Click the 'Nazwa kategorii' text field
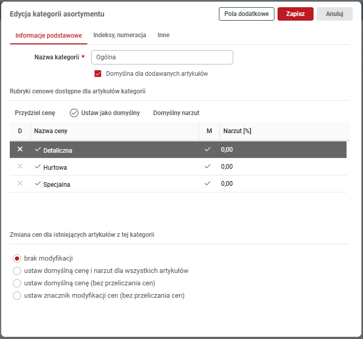Screen dimensions: 363x339 [x=162, y=57]
